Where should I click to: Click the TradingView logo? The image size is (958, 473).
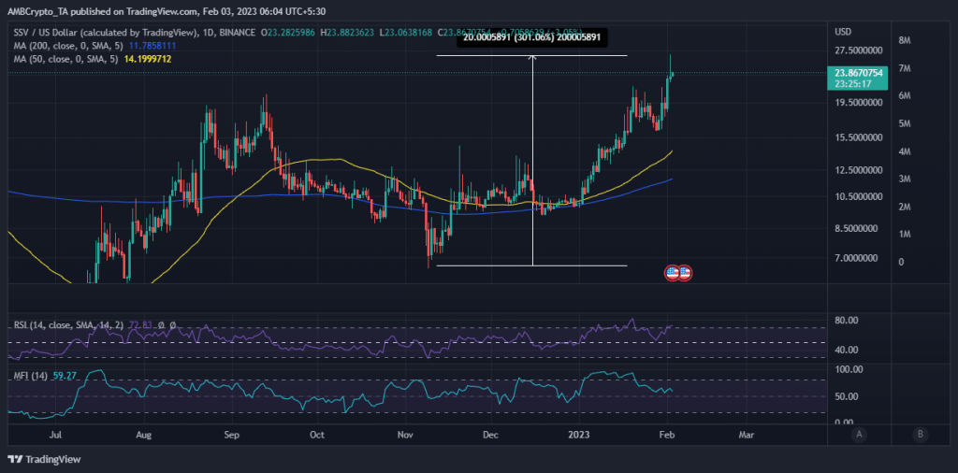(x=44, y=459)
